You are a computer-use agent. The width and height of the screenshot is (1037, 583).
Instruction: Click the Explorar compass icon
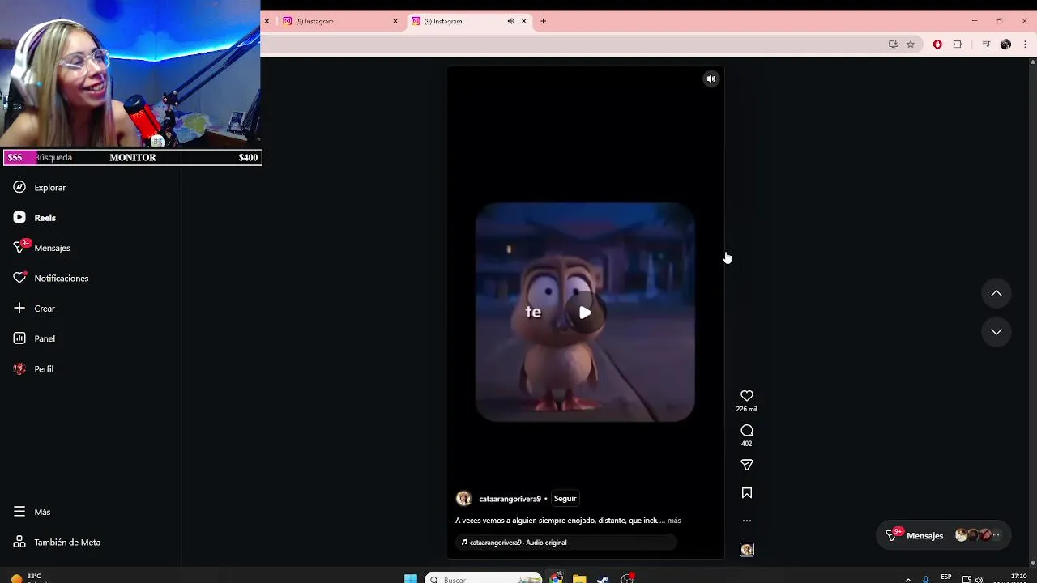pos(19,187)
